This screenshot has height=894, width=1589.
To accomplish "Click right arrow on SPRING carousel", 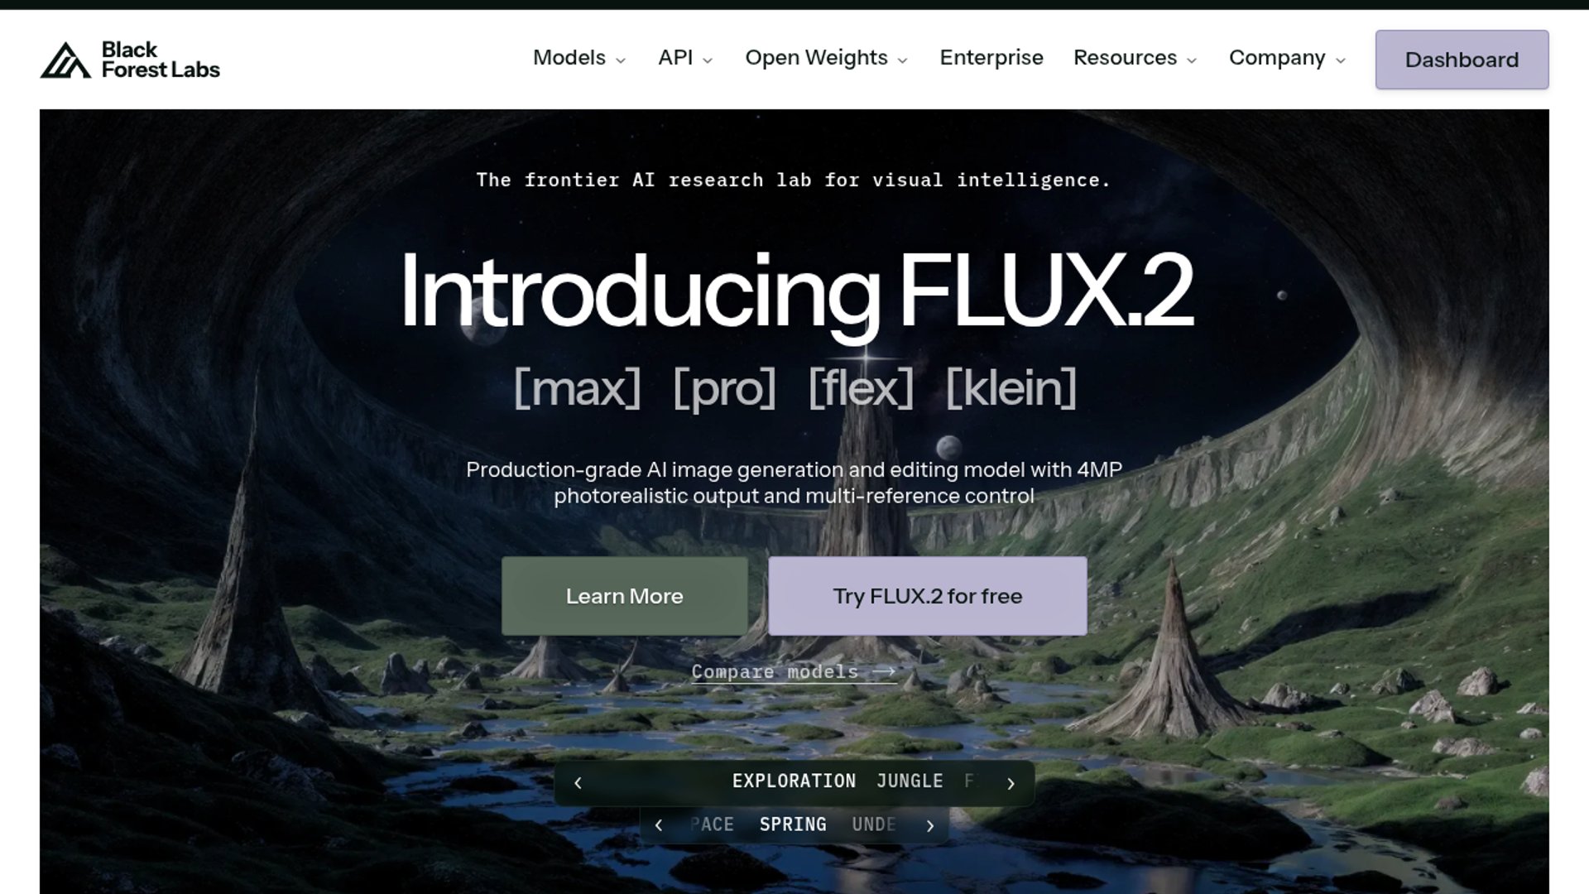I will (930, 825).
